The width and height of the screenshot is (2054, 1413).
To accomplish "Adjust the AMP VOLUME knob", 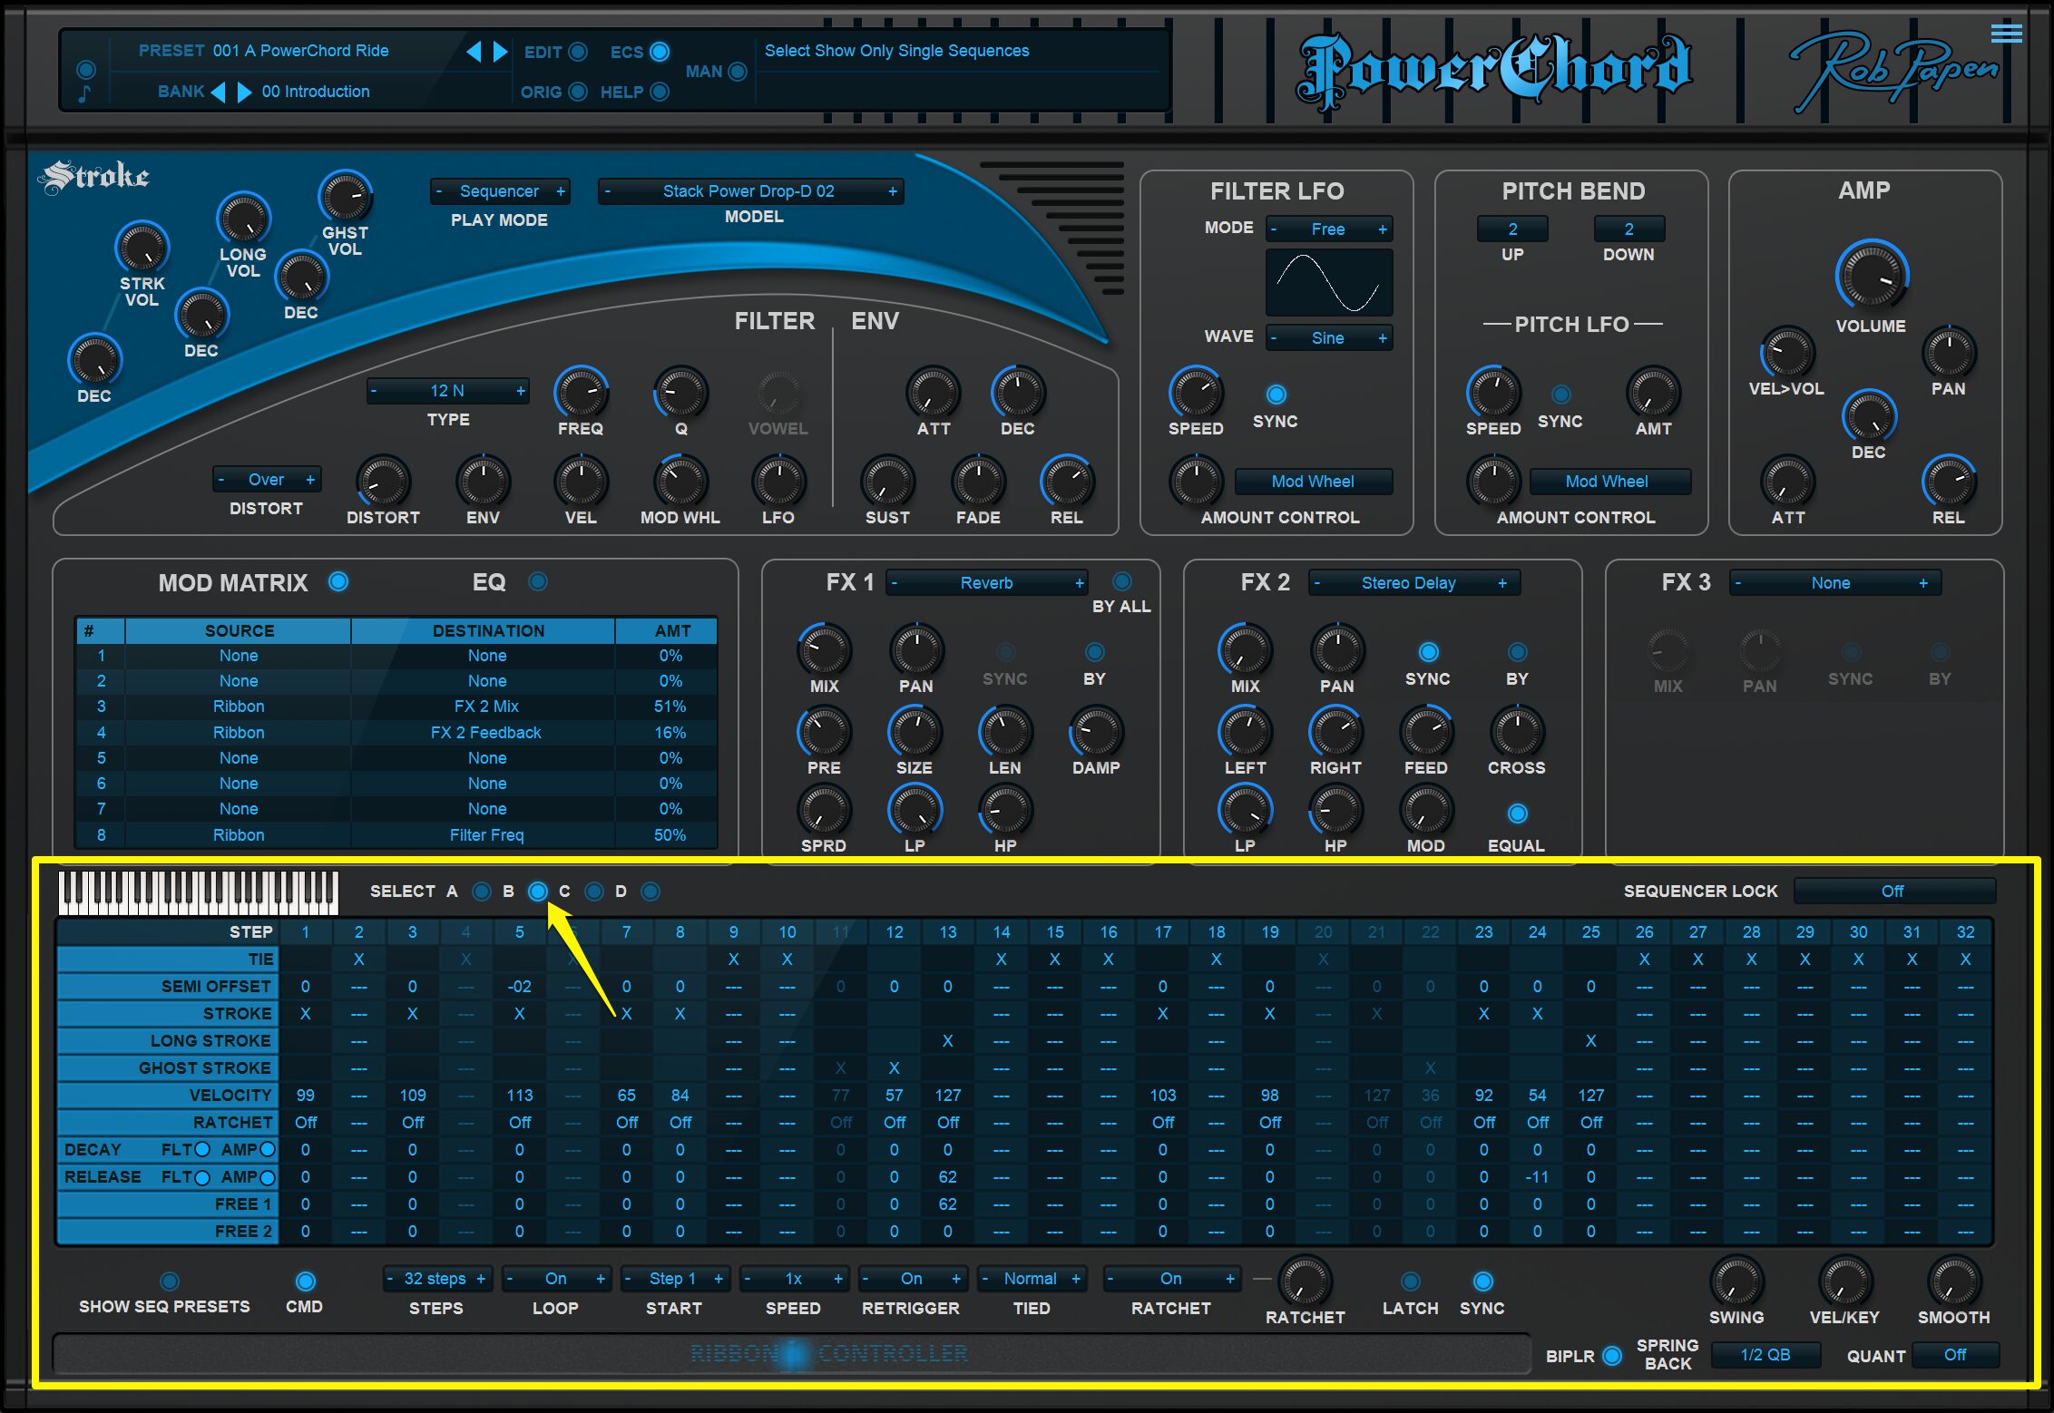I will pyautogui.click(x=1872, y=276).
